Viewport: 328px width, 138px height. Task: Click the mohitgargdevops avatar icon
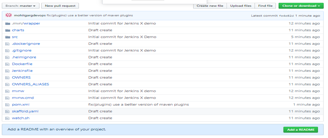coord(9,15)
